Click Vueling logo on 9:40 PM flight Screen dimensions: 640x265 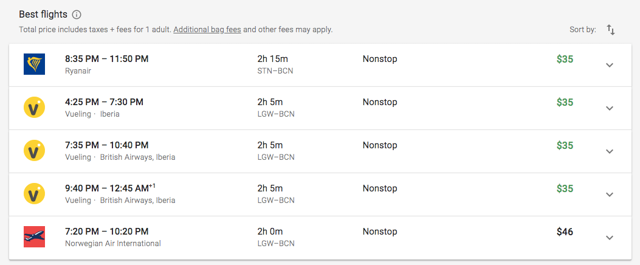click(34, 194)
